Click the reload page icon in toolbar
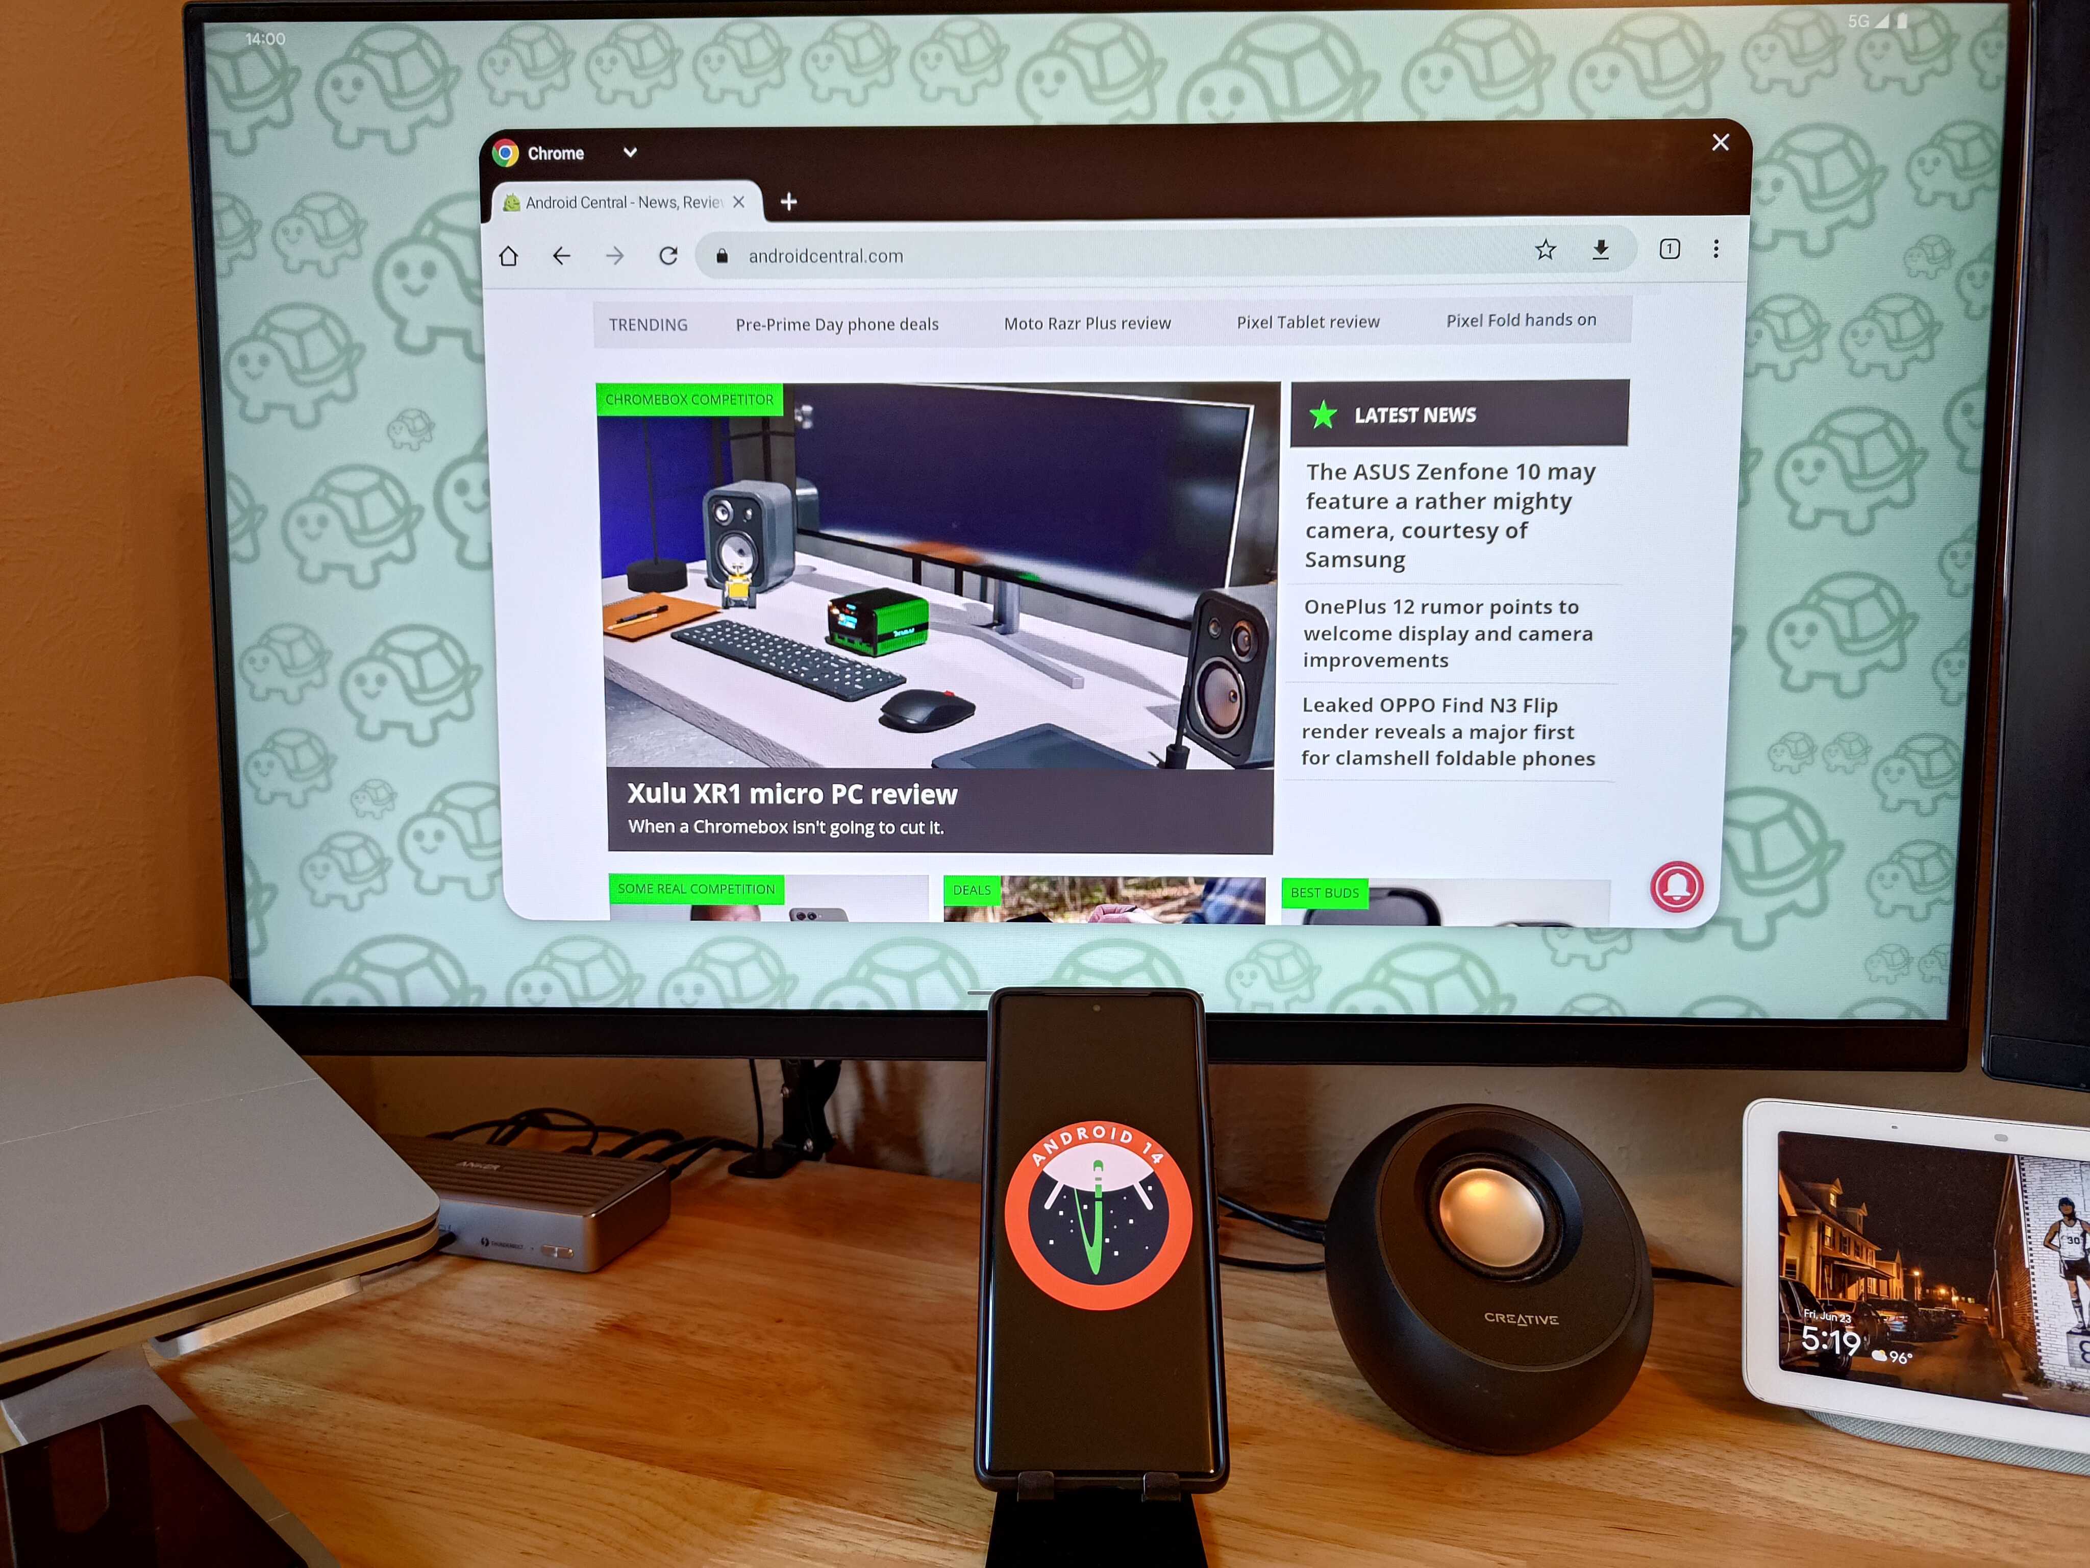This screenshot has height=1568, width=2090. [666, 255]
